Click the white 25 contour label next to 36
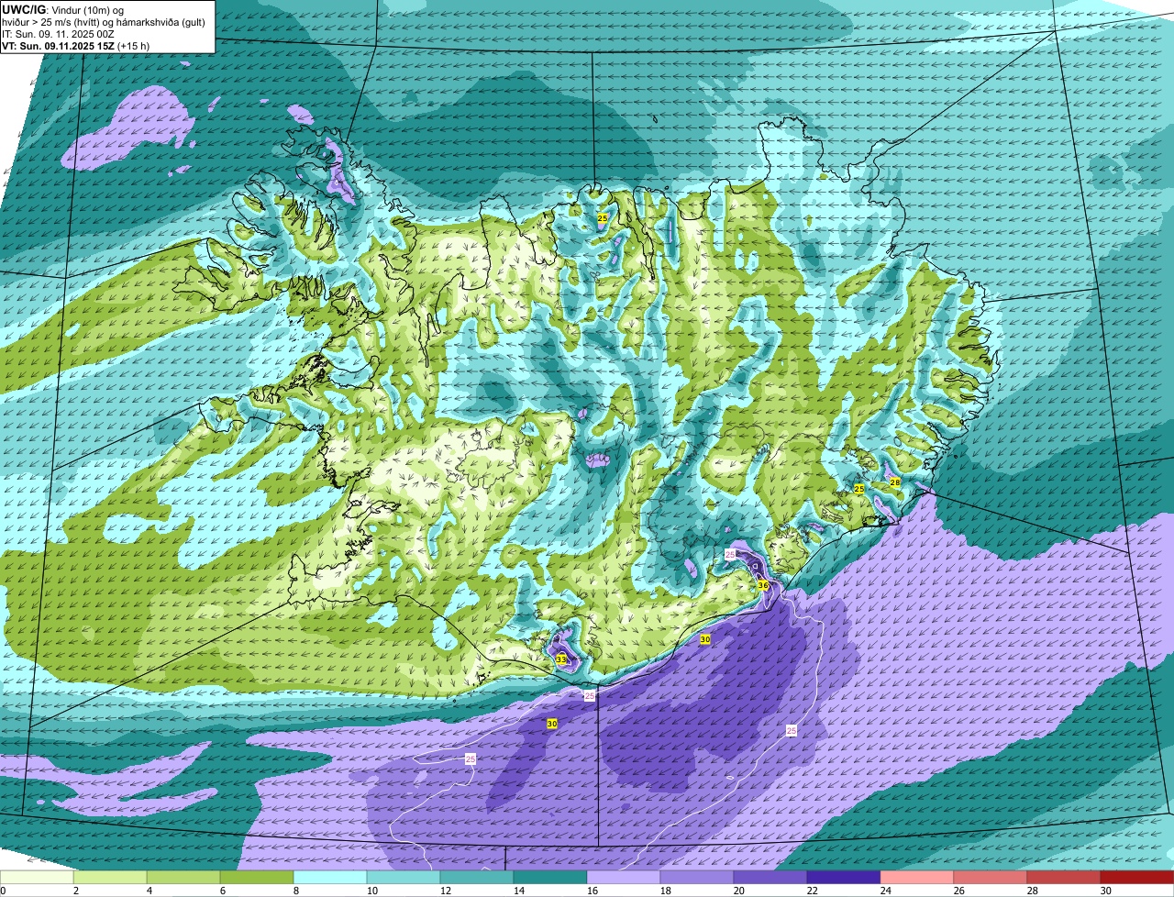 point(731,555)
